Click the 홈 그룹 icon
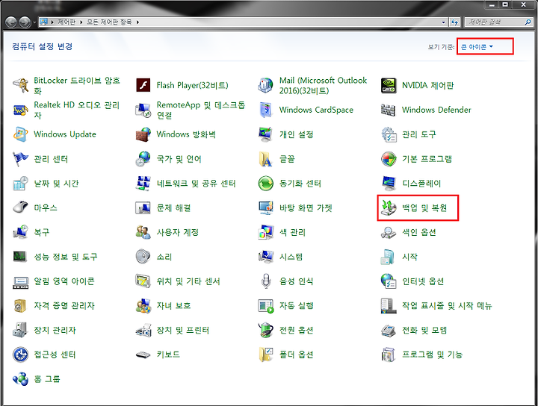 21,379
